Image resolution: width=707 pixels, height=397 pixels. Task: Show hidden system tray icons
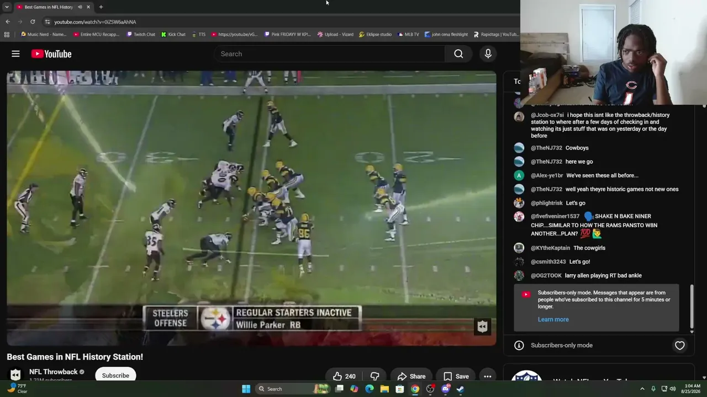pos(642,389)
